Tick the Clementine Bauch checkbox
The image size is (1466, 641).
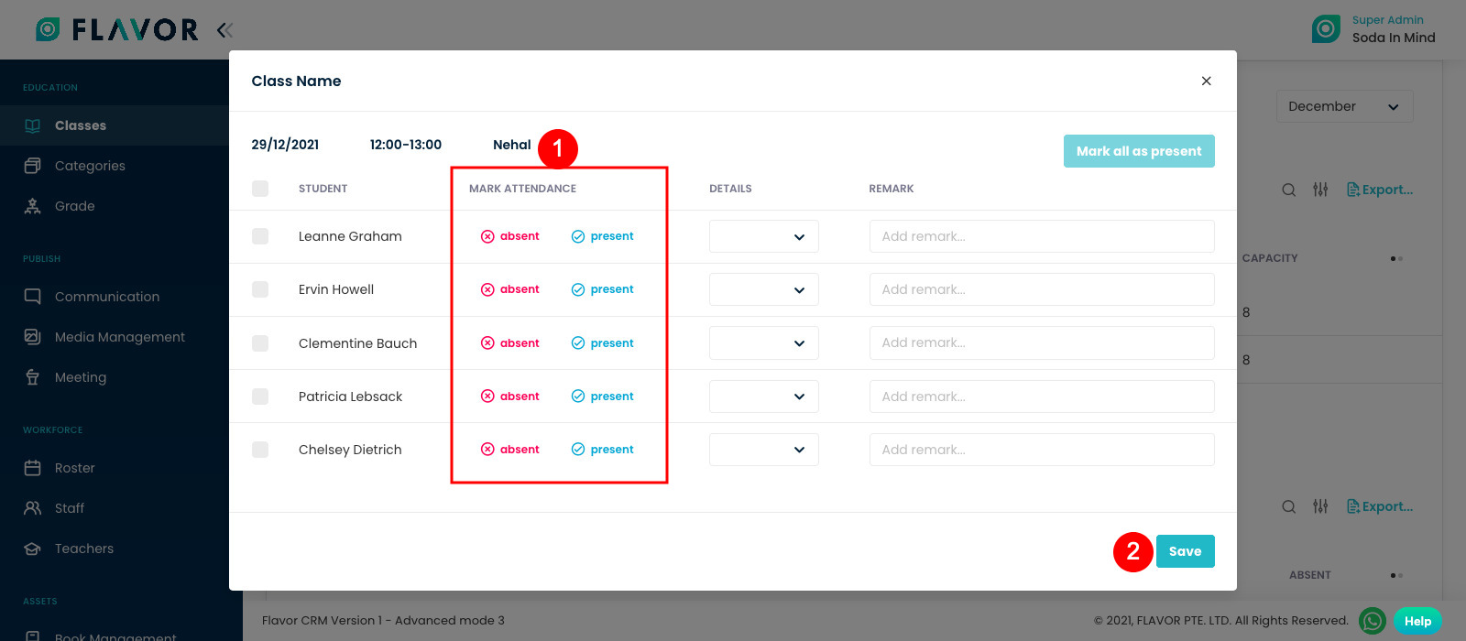[260, 343]
